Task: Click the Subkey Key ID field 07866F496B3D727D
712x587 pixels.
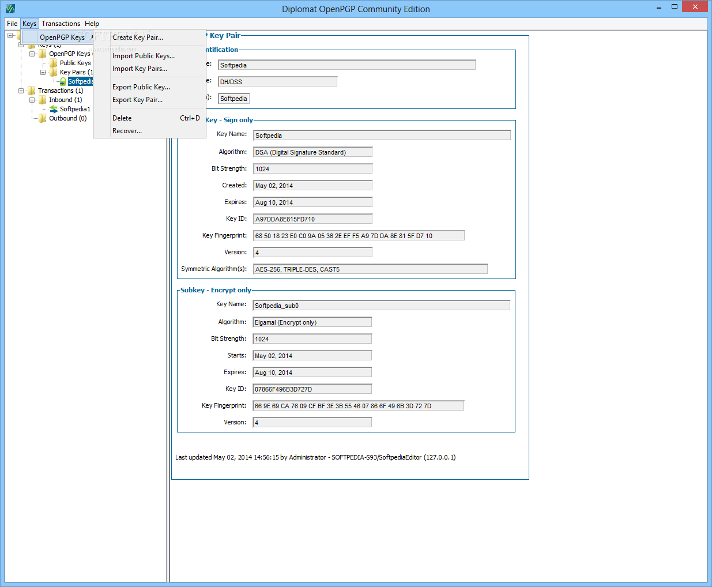Action: [x=312, y=389]
